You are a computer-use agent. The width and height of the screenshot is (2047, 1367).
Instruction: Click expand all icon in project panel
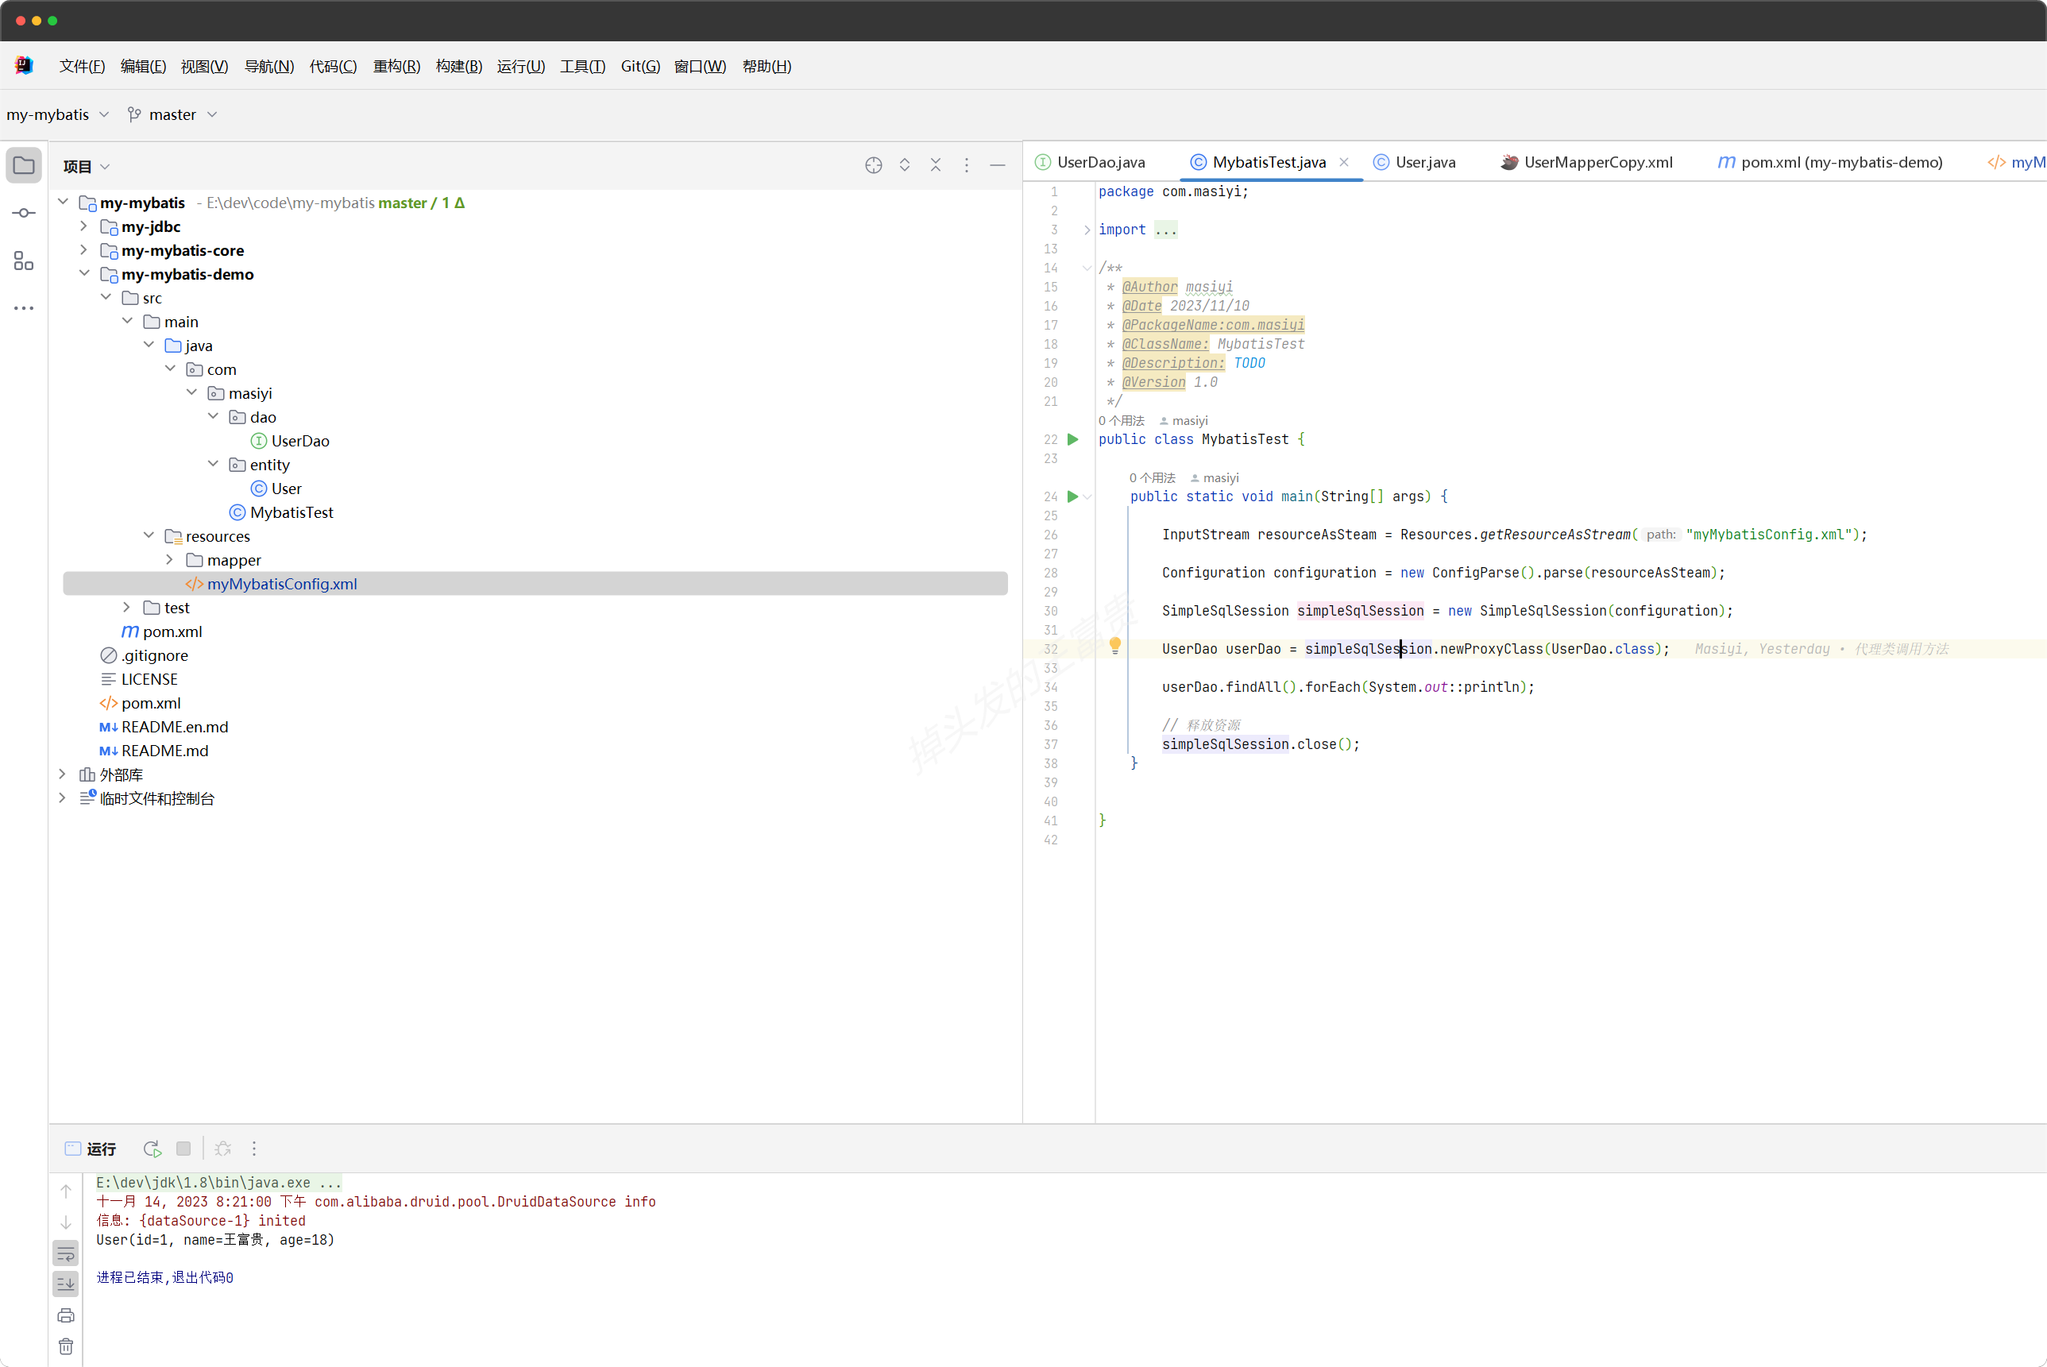pyautogui.click(x=905, y=166)
